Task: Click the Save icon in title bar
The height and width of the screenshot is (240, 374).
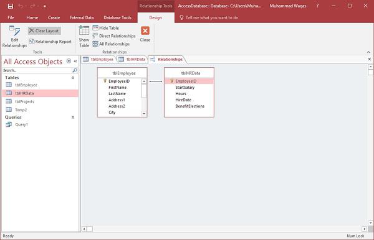Action: [11, 6]
